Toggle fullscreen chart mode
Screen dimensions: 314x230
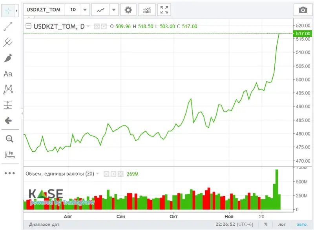click(165, 10)
